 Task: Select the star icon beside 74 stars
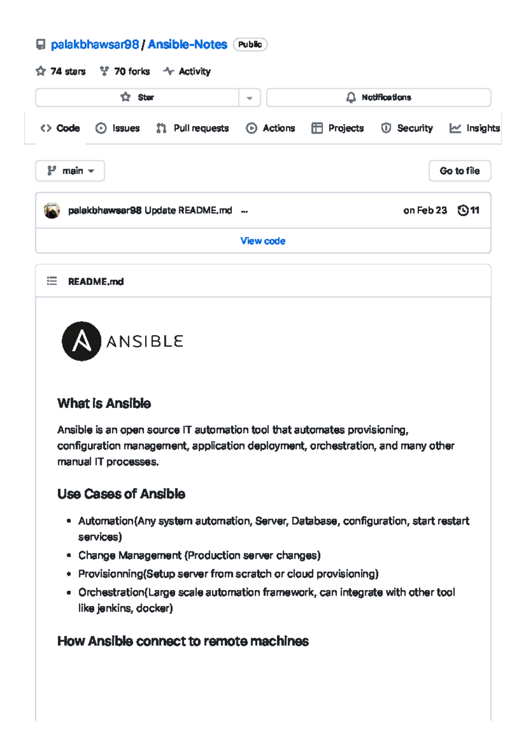(x=40, y=71)
